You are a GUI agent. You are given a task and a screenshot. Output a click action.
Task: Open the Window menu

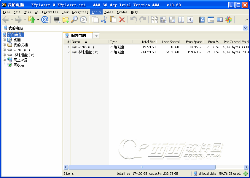tap(122, 12)
